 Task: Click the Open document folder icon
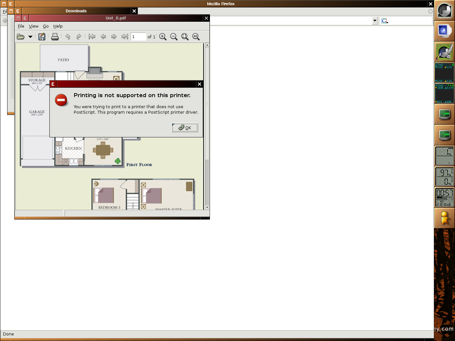(x=21, y=37)
